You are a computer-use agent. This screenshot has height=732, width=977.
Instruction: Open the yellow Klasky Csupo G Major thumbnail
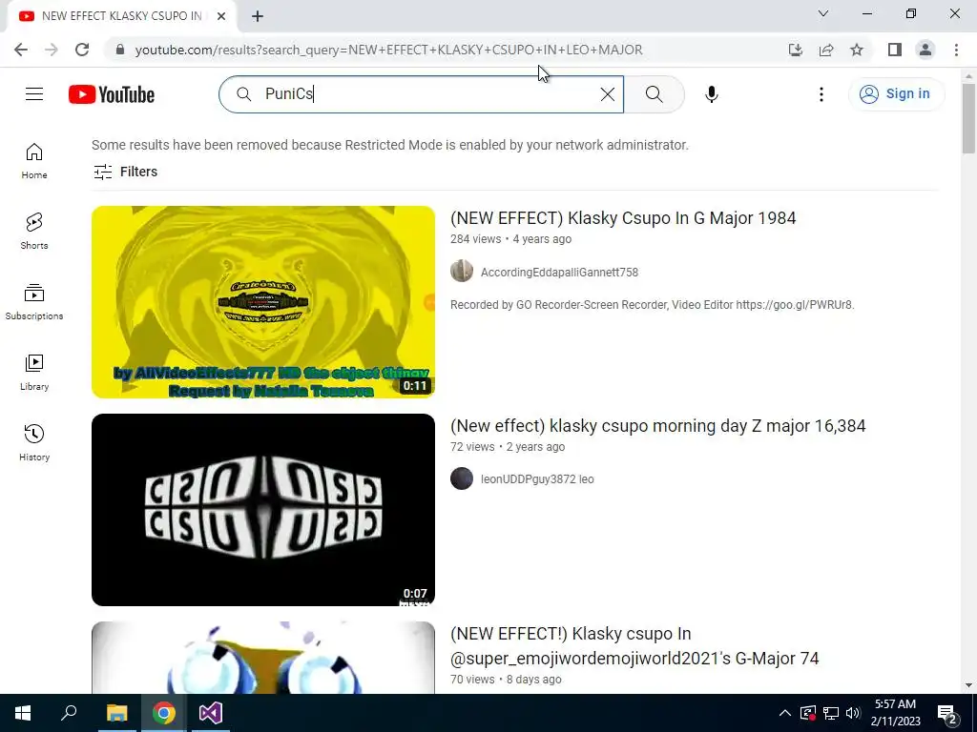pos(263,302)
